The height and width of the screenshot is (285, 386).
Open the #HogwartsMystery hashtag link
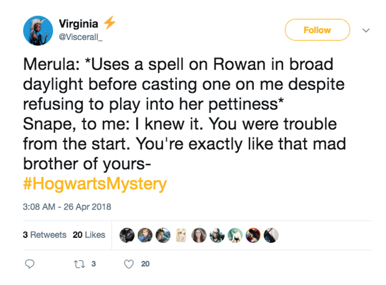[95, 184]
